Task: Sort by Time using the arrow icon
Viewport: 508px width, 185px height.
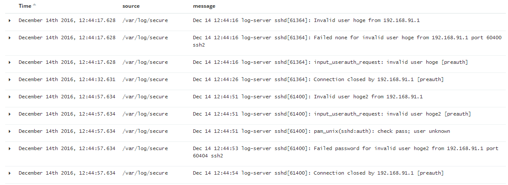Action: (x=35, y=6)
